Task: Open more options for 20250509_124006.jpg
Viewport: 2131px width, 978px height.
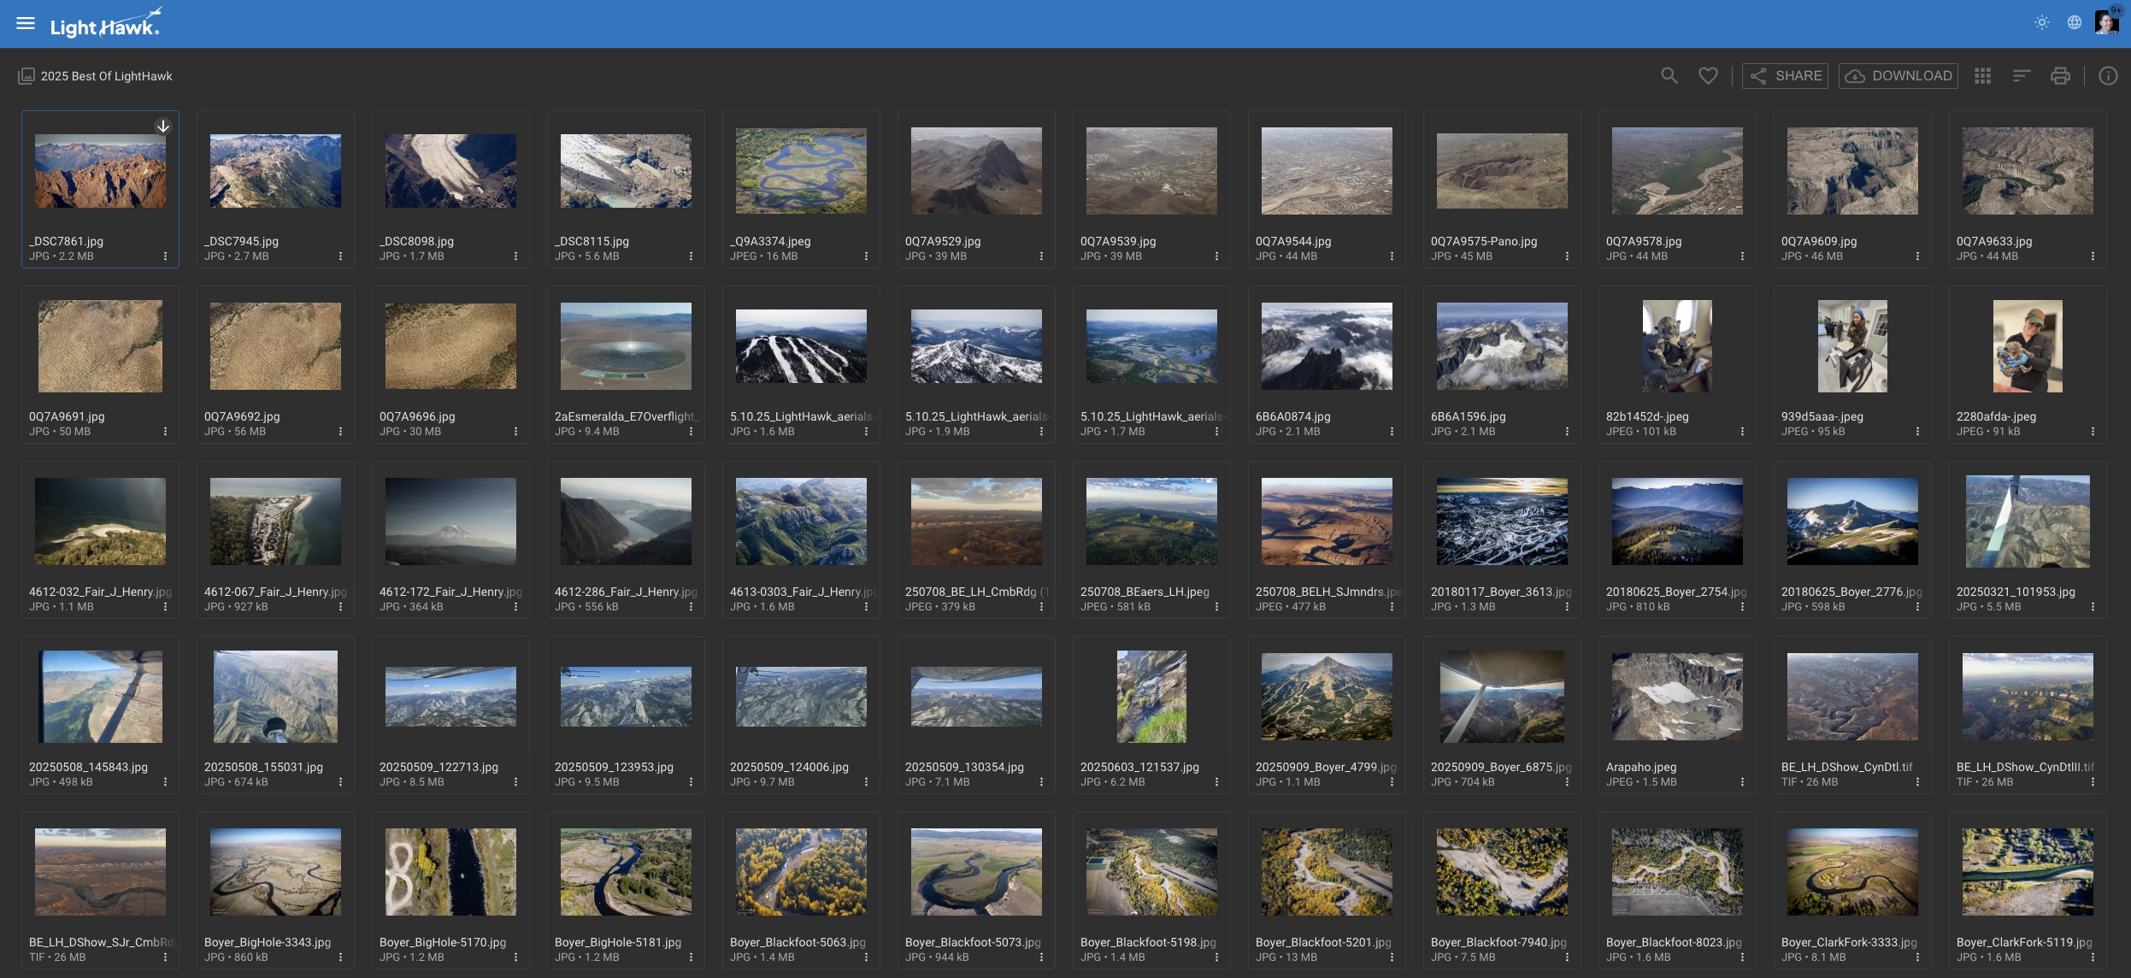Action: 866,782
